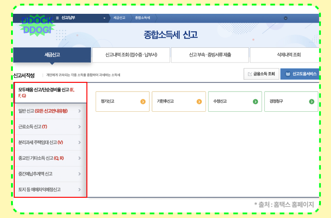Select 일반 신고 (모든 신고안내유형) item

(51, 111)
